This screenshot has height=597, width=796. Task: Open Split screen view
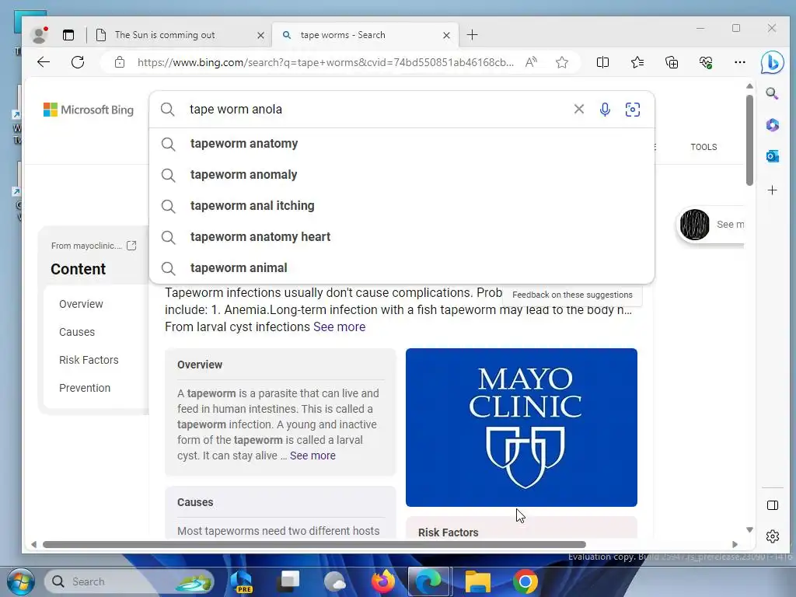tap(602, 62)
